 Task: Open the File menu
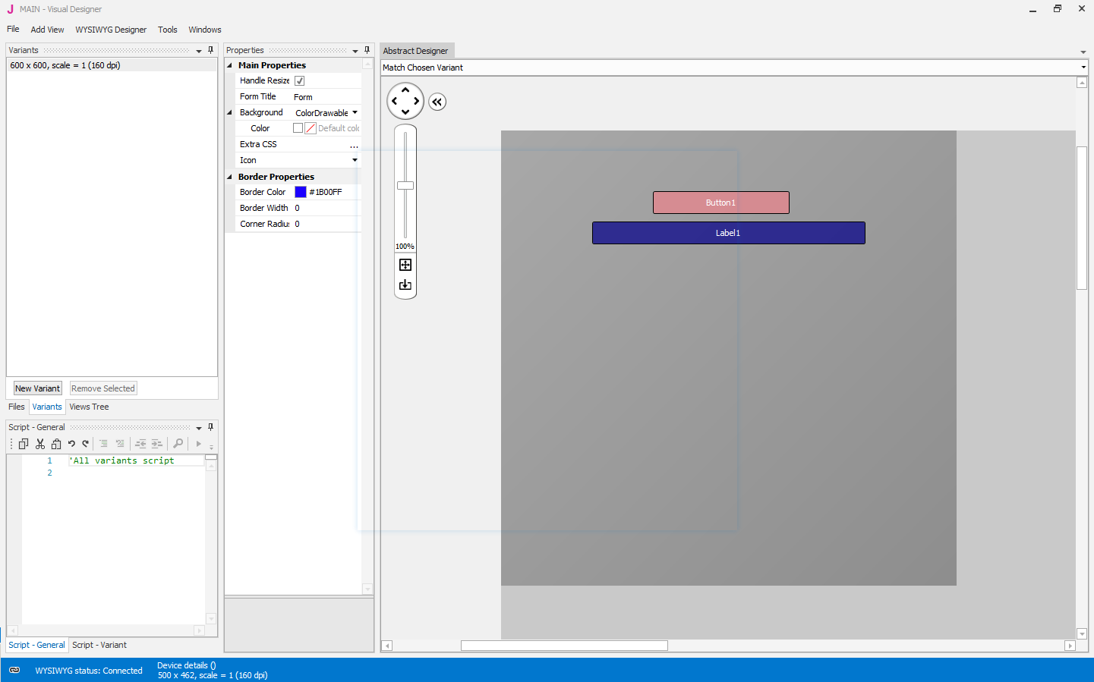point(13,29)
